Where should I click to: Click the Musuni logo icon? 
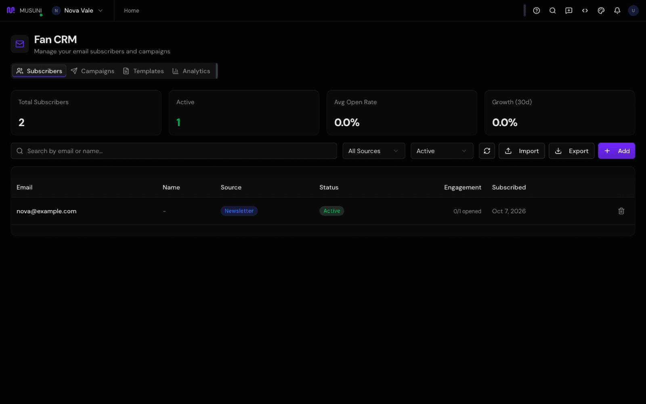[11, 10]
